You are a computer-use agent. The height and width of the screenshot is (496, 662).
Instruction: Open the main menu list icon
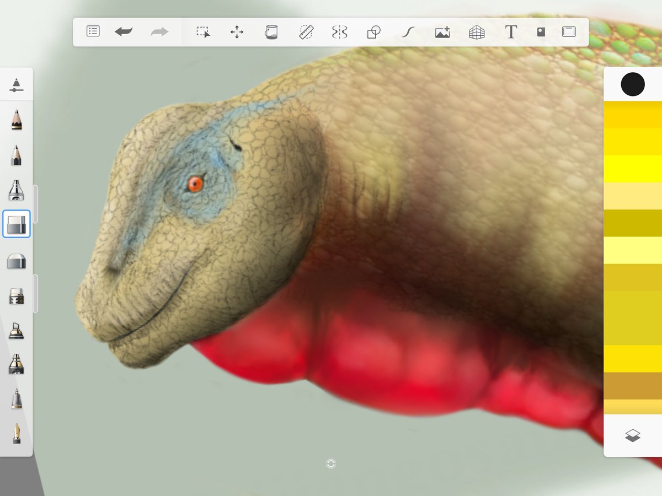(93, 31)
